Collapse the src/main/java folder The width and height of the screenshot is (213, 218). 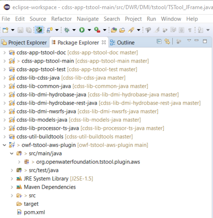[12, 154]
